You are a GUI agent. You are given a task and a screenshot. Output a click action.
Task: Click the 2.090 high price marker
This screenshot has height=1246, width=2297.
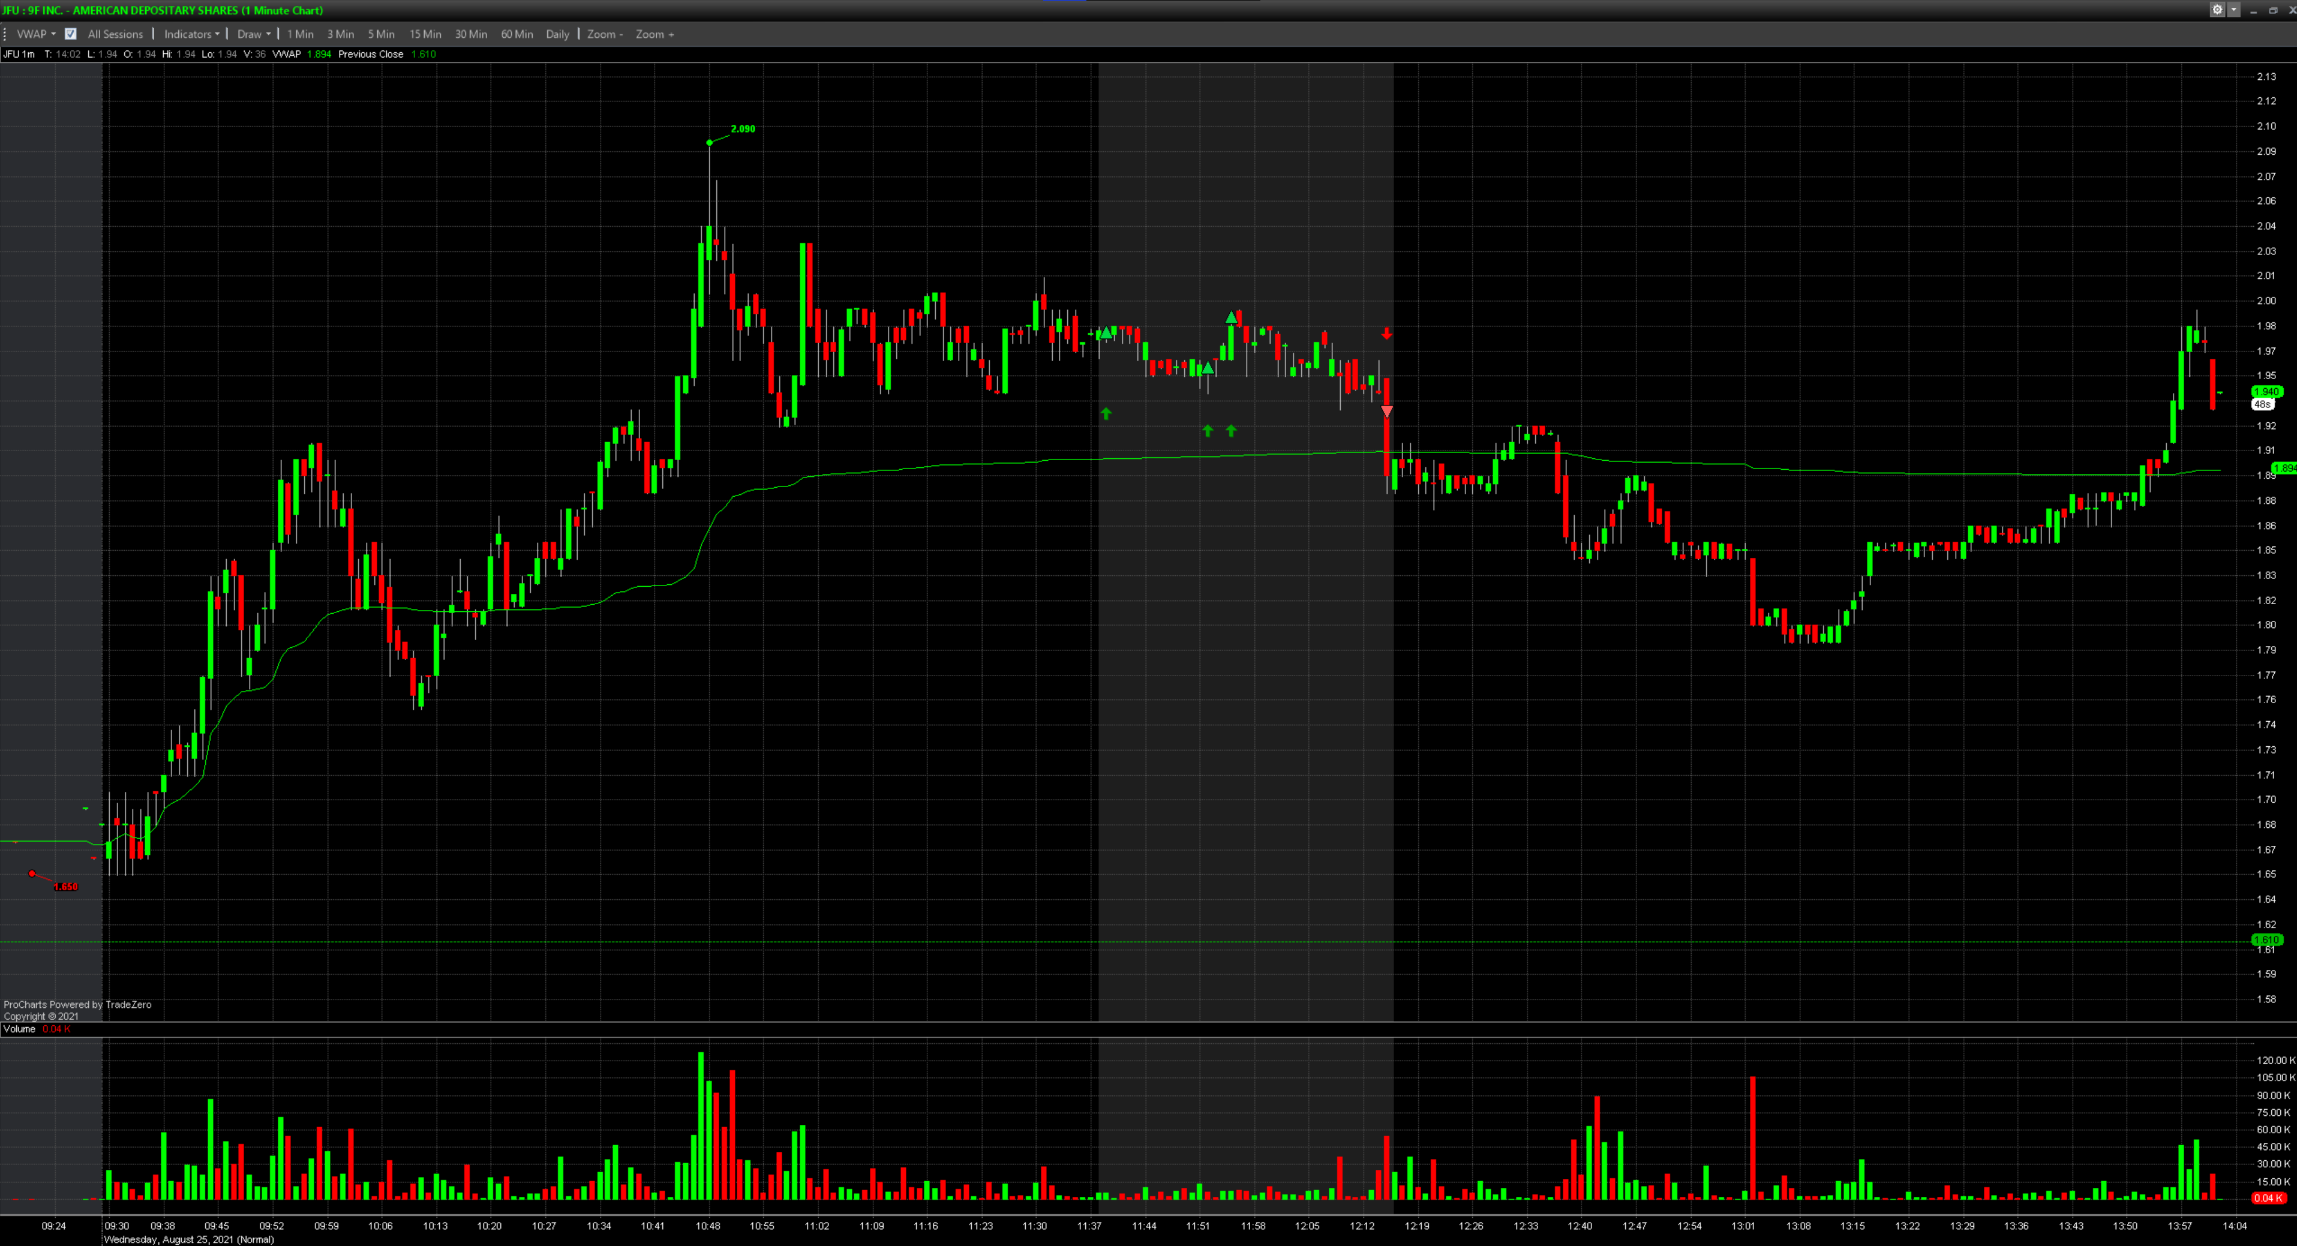click(x=742, y=130)
